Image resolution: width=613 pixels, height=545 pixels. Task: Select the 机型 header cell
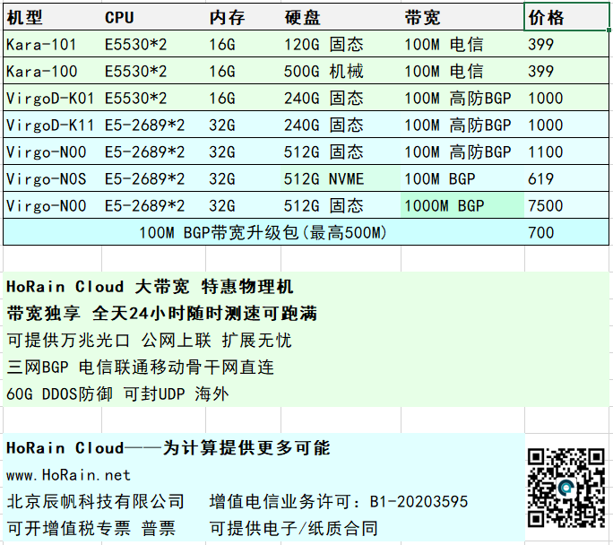[x=52, y=17]
